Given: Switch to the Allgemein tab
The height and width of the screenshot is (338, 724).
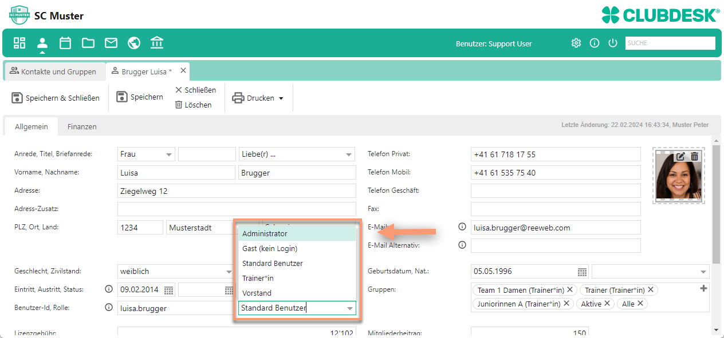Looking at the screenshot, I should pyautogui.click(x=32, y=126).
